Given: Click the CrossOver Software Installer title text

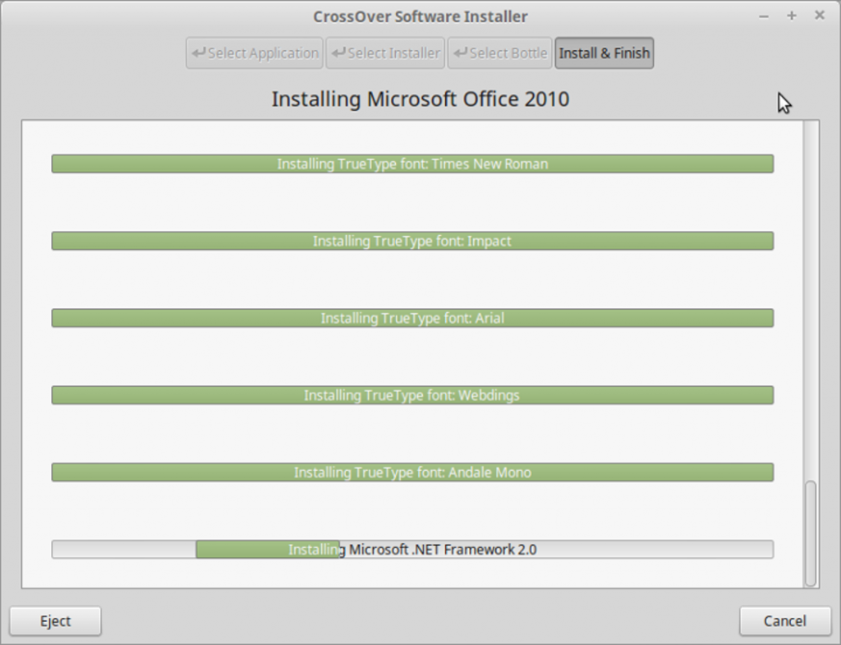Looking at the screenshot, I should point(420,16).
